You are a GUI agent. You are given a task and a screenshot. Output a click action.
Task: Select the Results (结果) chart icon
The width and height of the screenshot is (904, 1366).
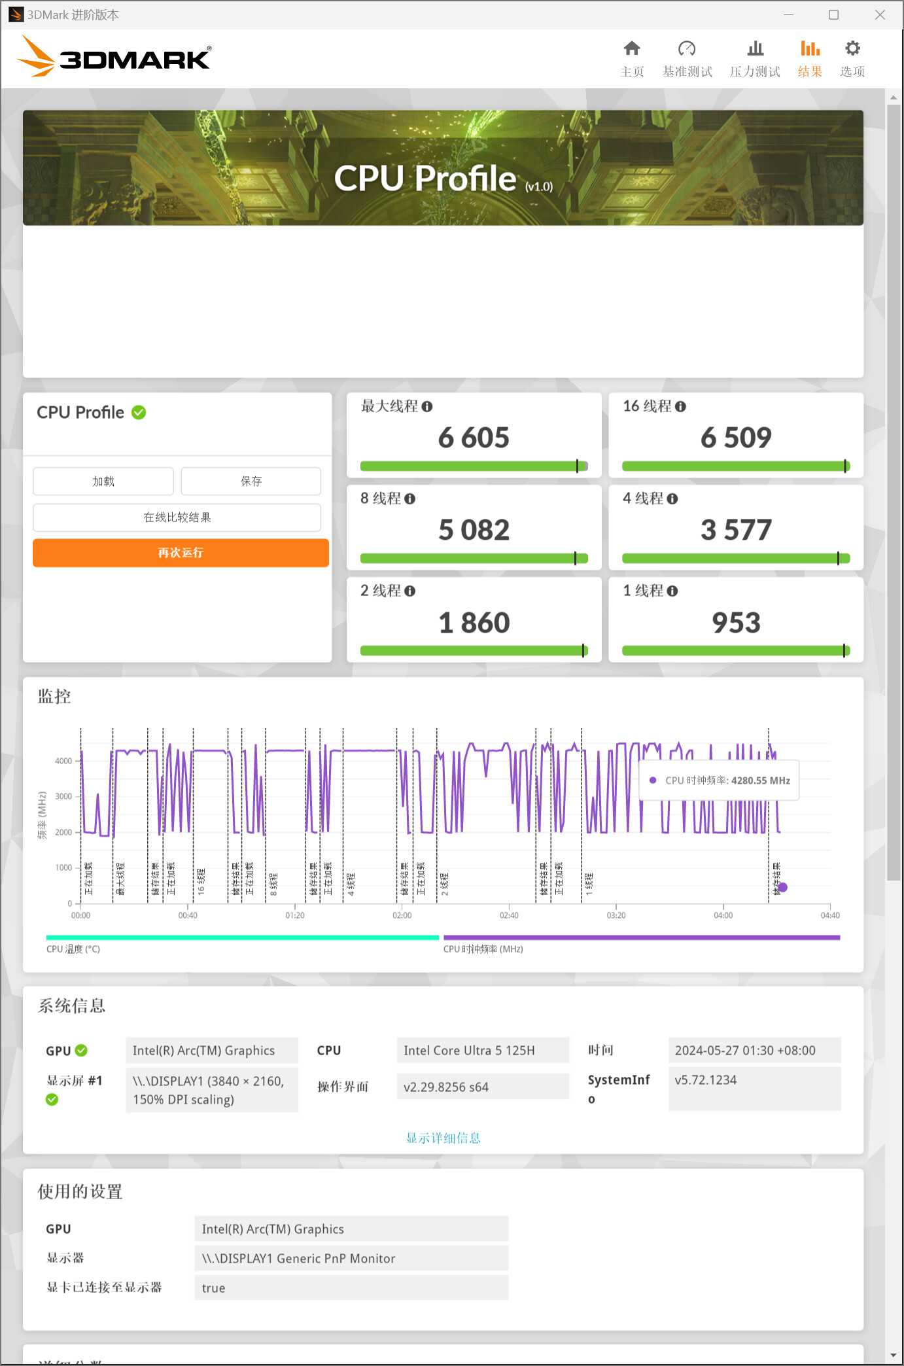point(809,49)
